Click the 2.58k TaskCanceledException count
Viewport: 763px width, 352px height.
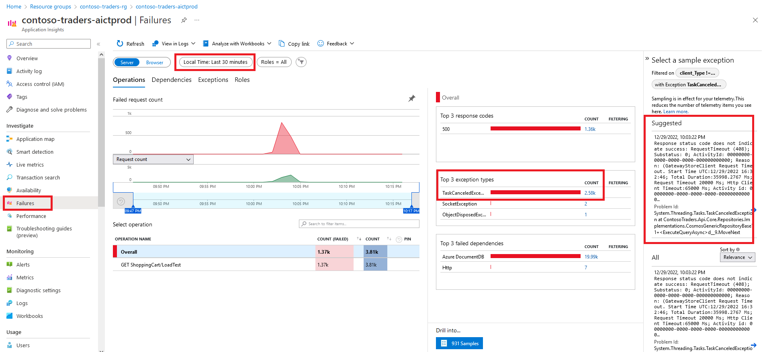[590, 193]
